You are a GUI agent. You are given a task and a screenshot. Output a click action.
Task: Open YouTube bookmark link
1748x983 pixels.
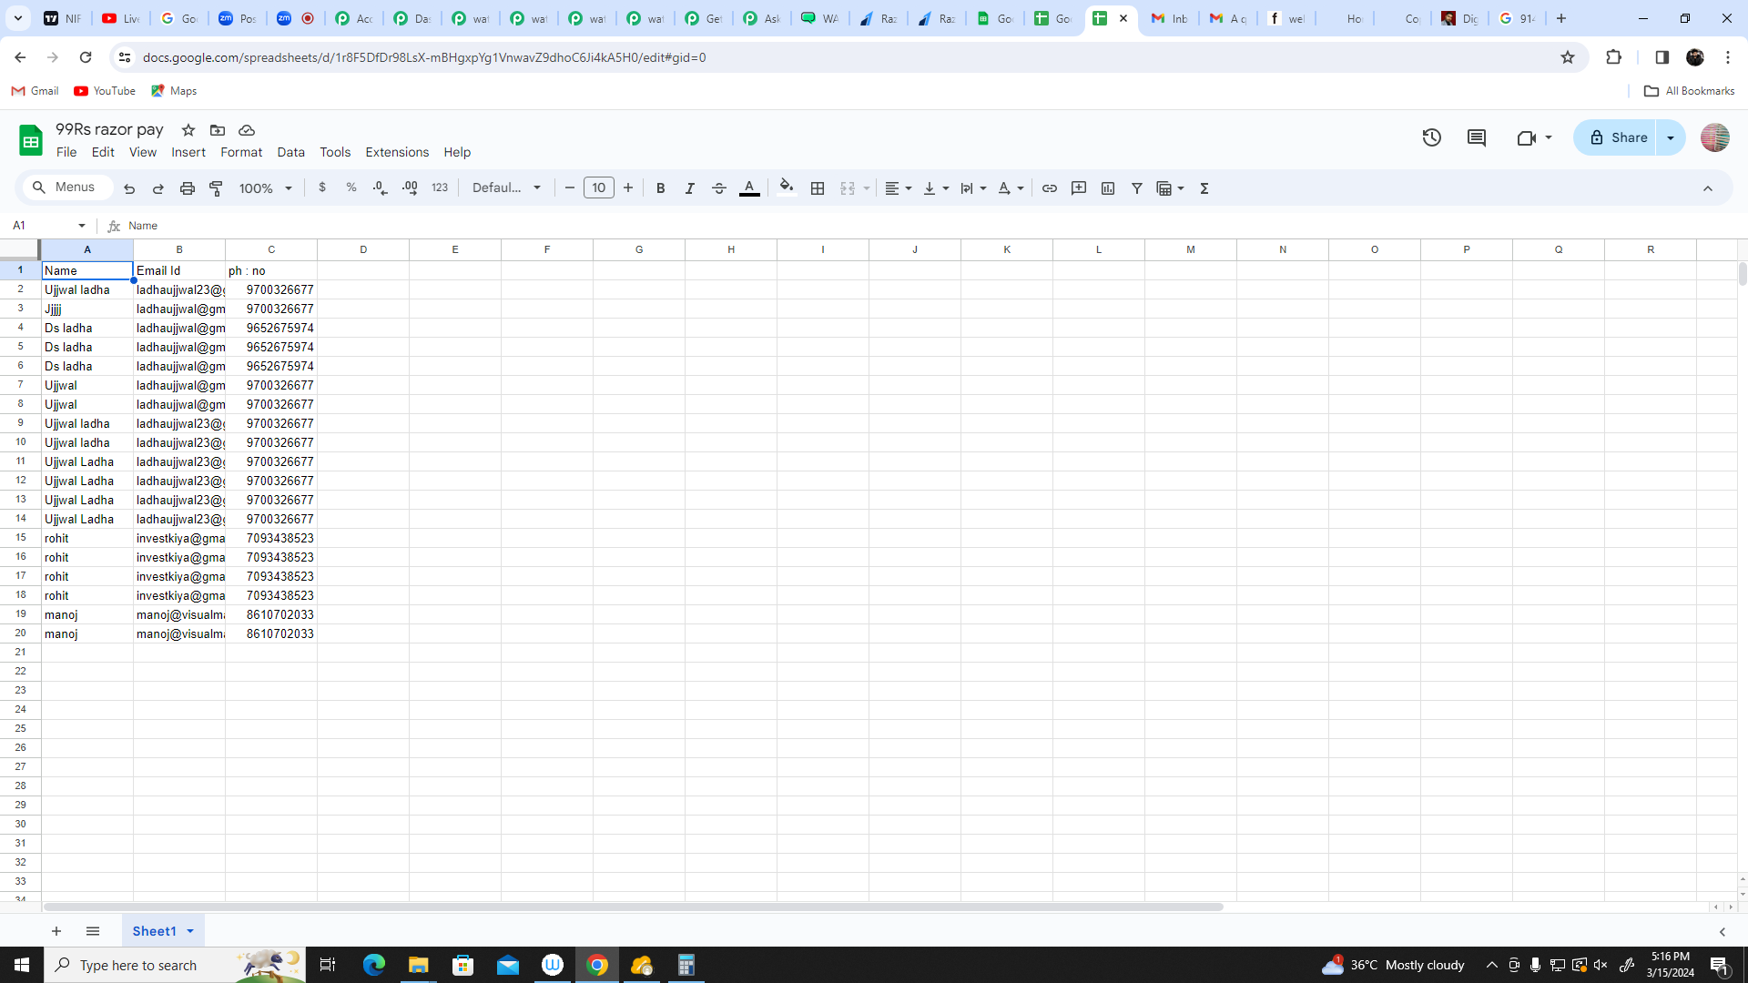point(105,91)
